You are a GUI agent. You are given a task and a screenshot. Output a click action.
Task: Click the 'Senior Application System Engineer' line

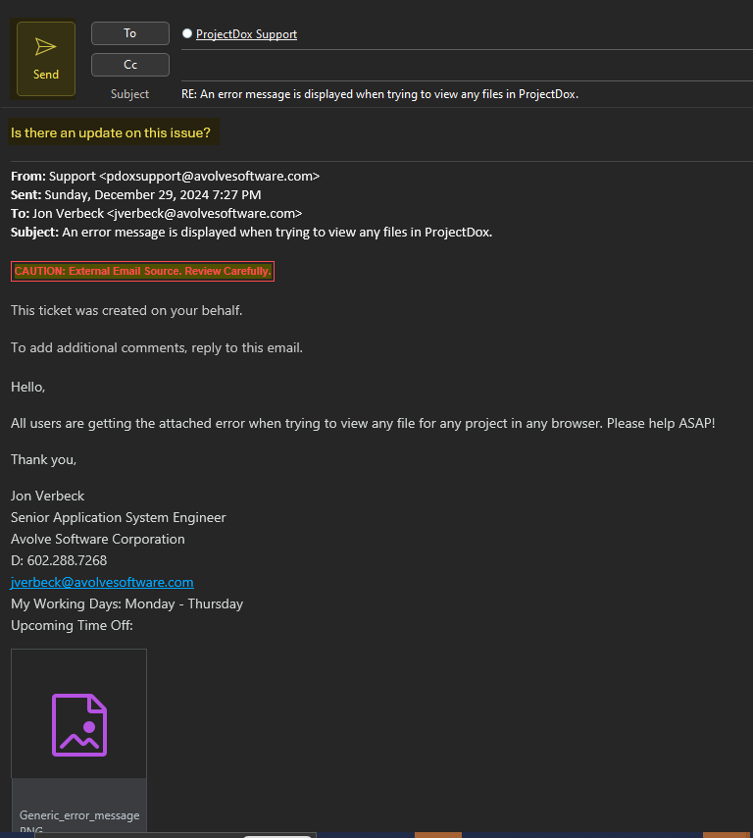click(118, 517)
